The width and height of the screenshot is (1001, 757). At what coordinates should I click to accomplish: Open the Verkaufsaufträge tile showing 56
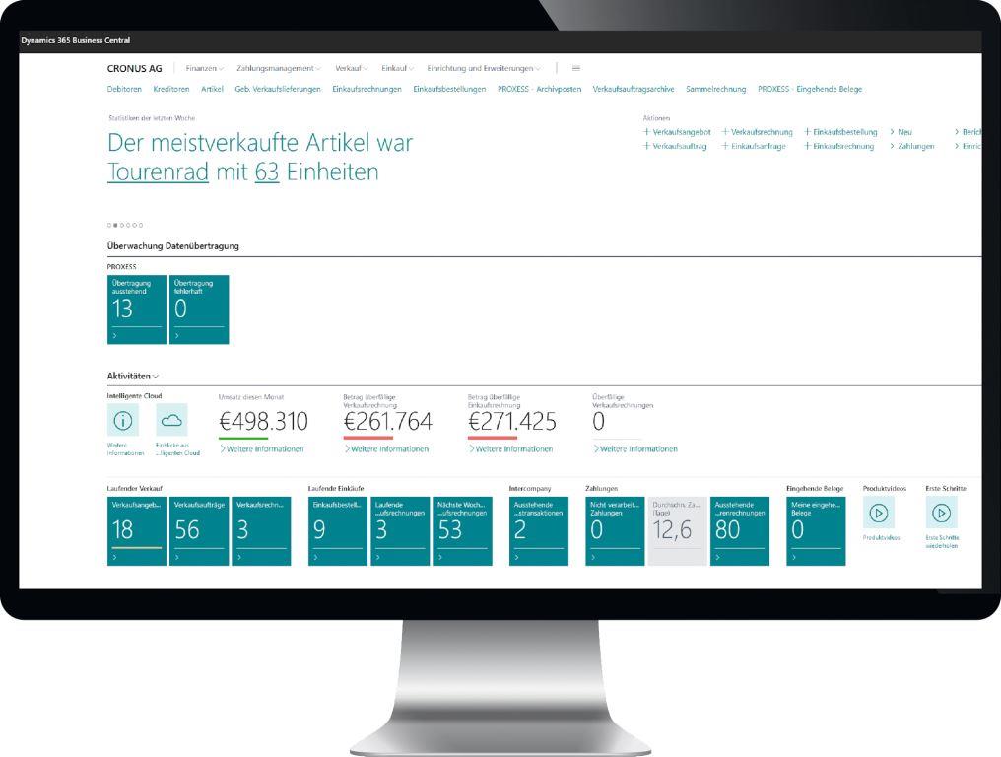click(199, 531)
